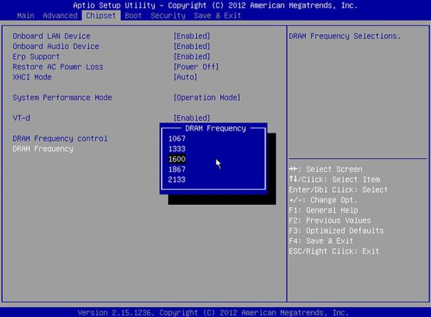Choose 1333 in DRAM Frequency popup

[x=177, y=148]
